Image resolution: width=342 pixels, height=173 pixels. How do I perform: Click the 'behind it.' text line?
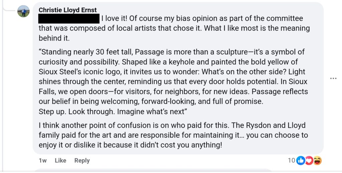[x=54, y=38]
